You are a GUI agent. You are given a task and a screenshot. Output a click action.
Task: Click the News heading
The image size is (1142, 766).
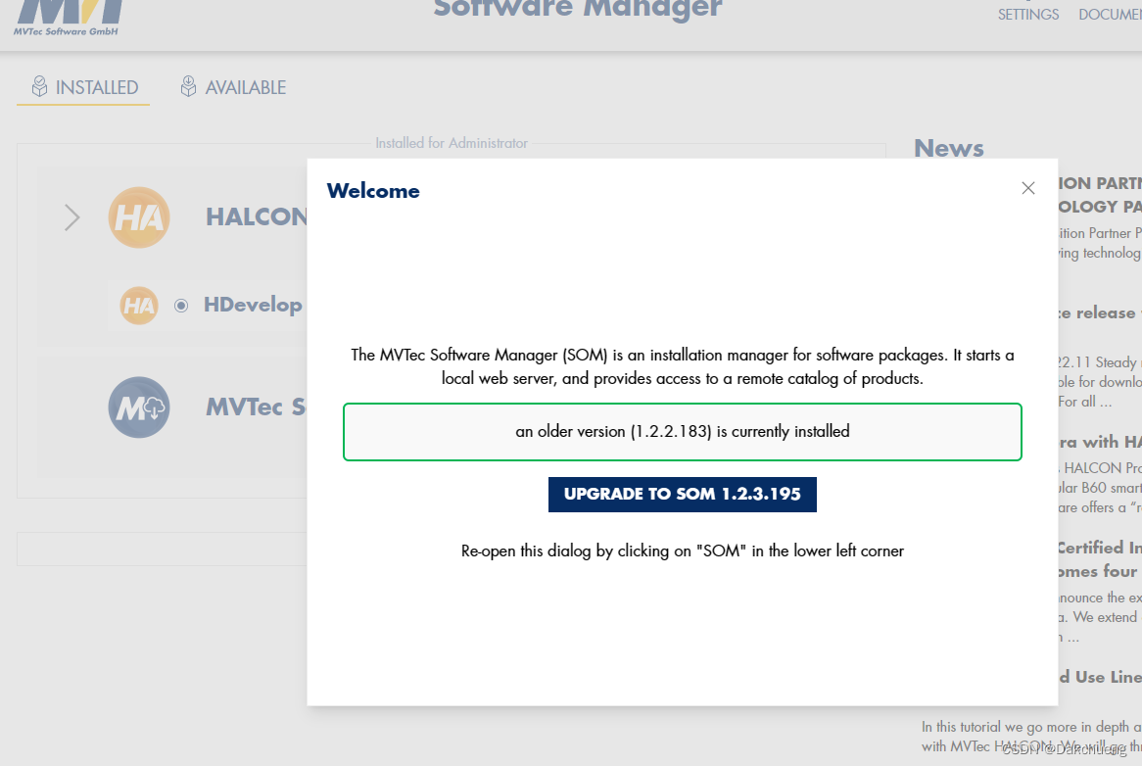[x=949, y=148]
